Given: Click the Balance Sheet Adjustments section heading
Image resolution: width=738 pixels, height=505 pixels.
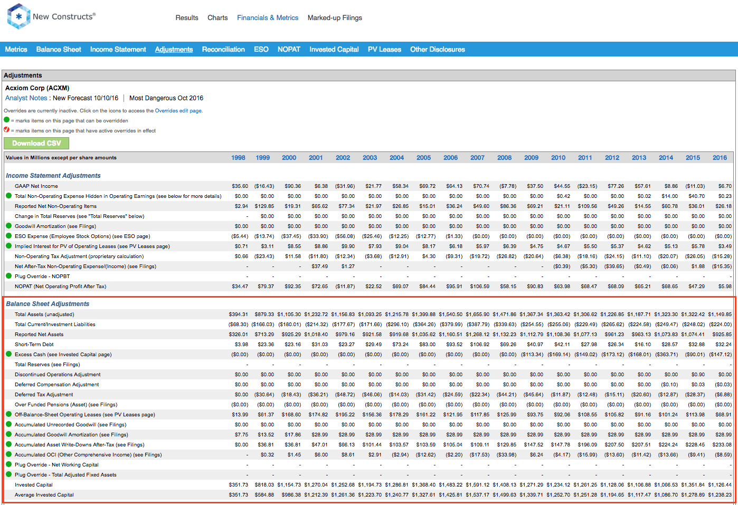Looking at the screenshot, I should (48, 304).
